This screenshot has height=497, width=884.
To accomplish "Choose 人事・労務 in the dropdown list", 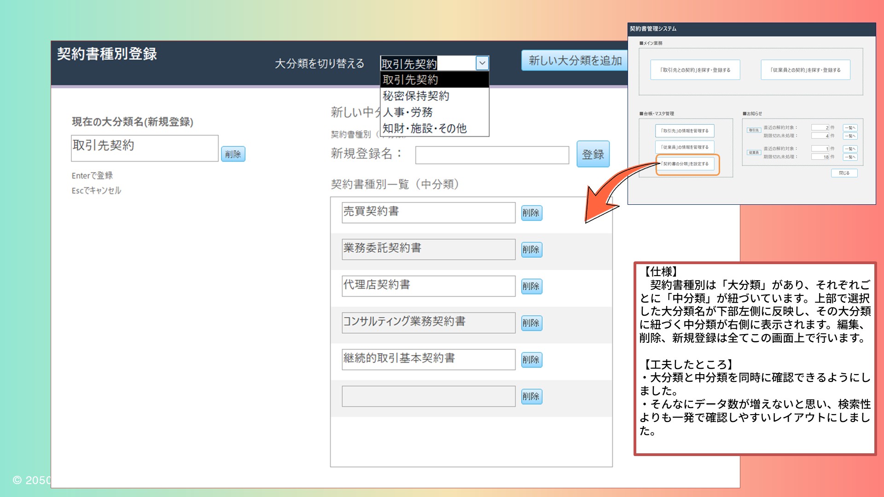I will [x=434, y=112].
